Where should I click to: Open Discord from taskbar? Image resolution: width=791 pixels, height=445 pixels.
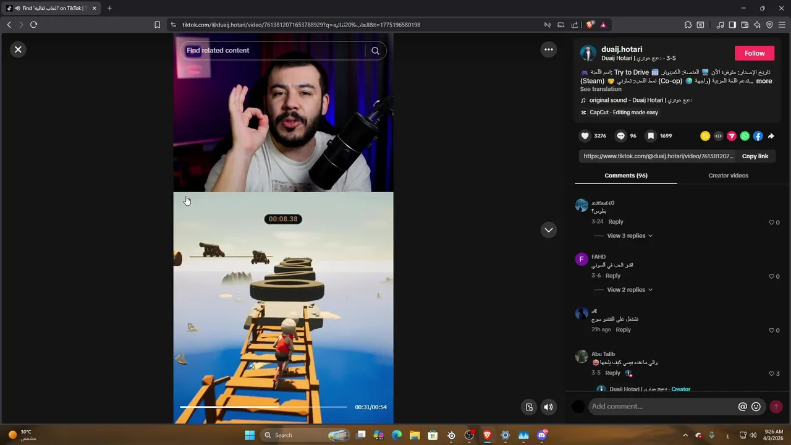[542, 435]
